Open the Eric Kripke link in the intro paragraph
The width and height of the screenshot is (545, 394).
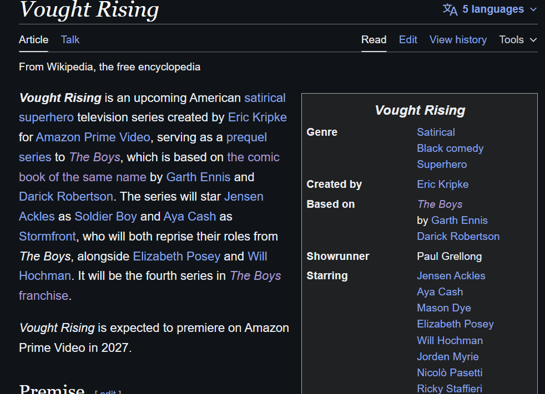(x=257, y=117)
